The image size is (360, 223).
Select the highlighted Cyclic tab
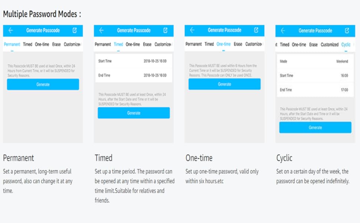346,45
